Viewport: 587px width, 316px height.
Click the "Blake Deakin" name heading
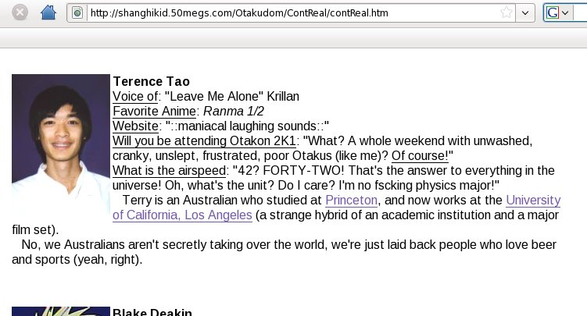pos(152,312)
